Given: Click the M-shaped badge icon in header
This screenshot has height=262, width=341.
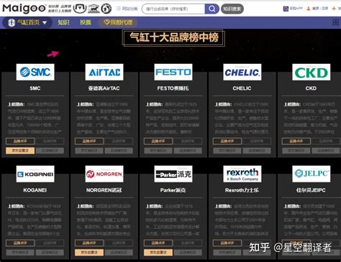Looking at the screenshot, I should pyautogui.click(x=80, y=9).
